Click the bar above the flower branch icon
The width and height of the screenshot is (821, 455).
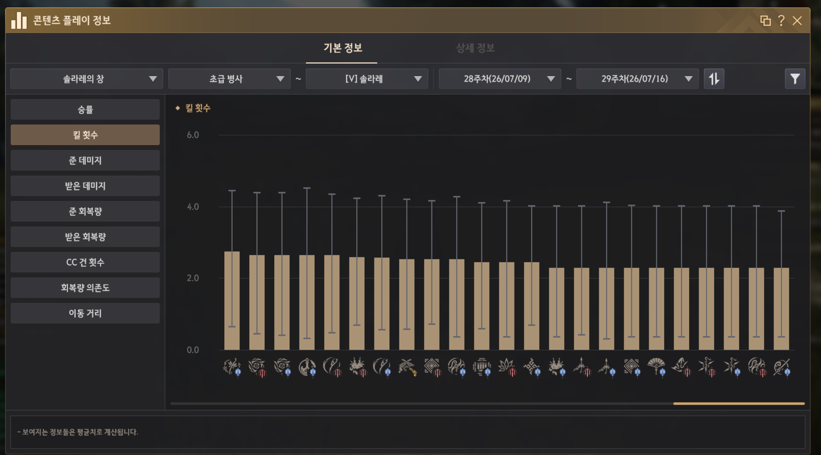point(232,301)
